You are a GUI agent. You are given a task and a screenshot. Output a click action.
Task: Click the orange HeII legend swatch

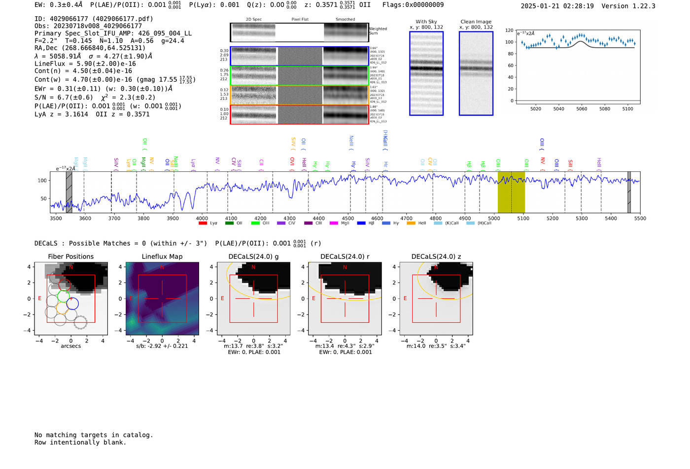coord(411,223)
